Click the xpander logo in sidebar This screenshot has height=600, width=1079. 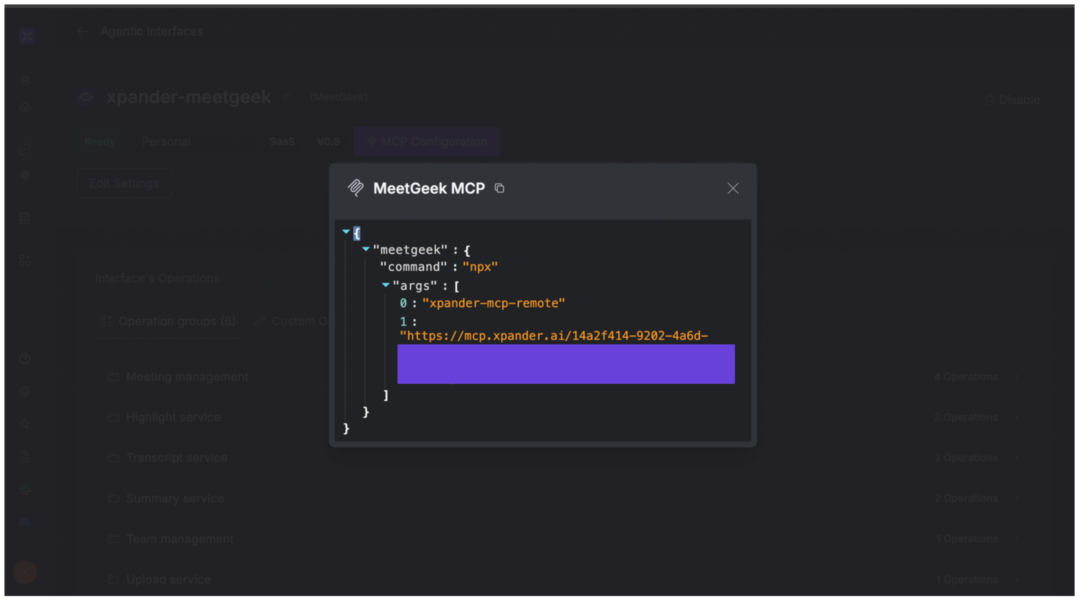coord(27,36)
